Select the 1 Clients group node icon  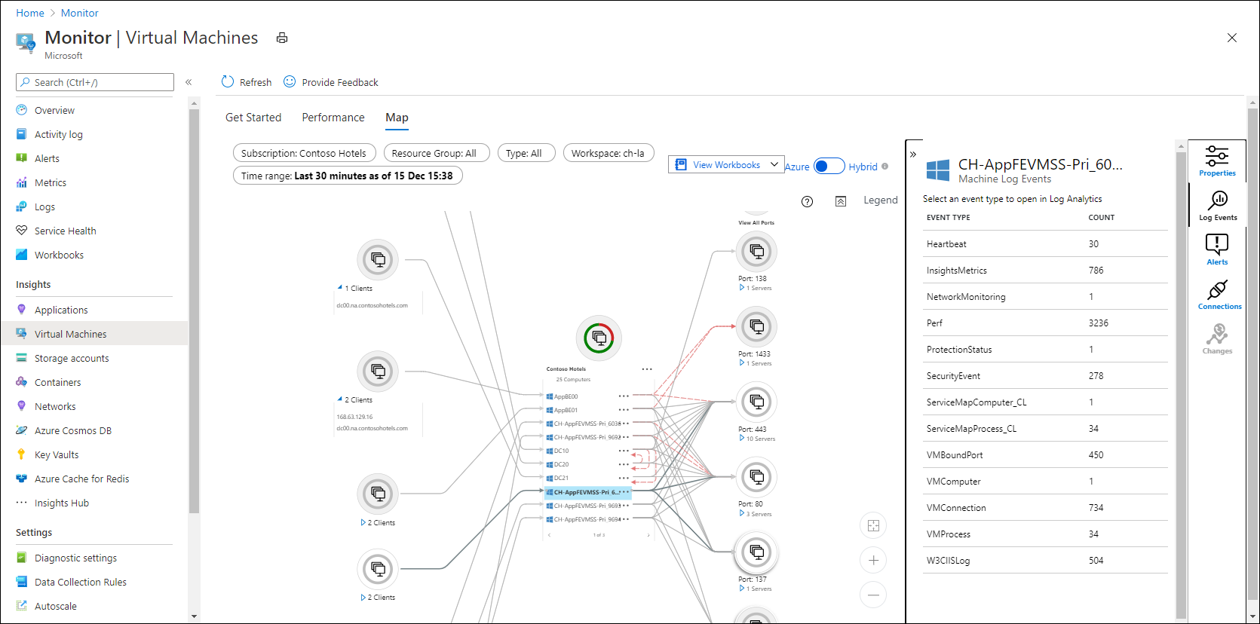pyautogui.click(x=378, y=260)
